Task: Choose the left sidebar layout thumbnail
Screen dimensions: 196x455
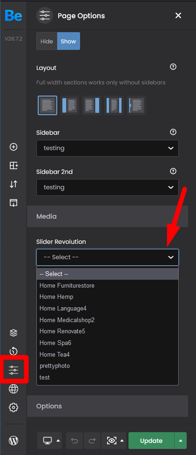Action: point(69,105)
